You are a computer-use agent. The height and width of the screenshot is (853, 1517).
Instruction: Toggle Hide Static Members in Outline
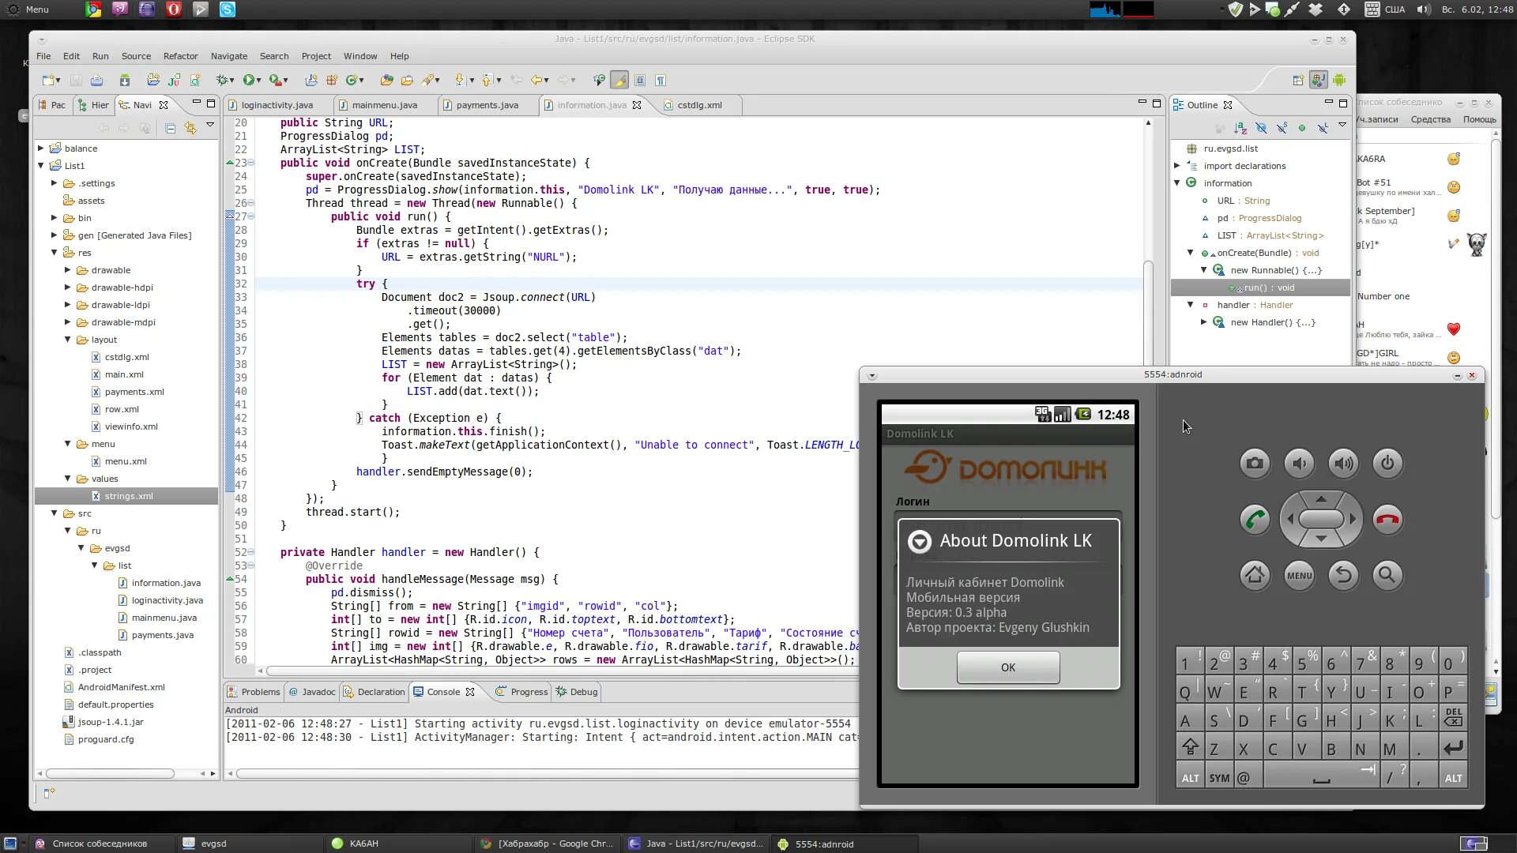[x=1282, y=128]
